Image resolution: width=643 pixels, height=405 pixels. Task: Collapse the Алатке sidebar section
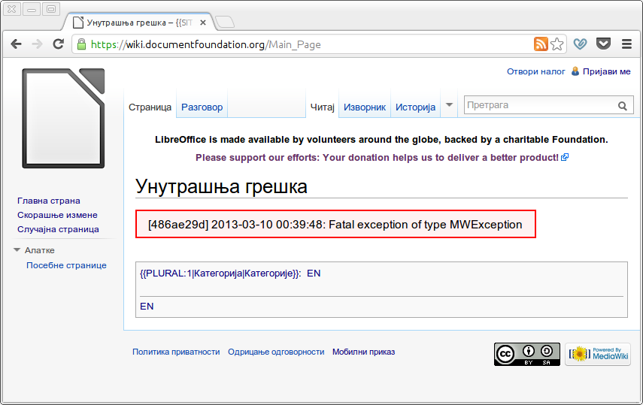coord(17,250)
